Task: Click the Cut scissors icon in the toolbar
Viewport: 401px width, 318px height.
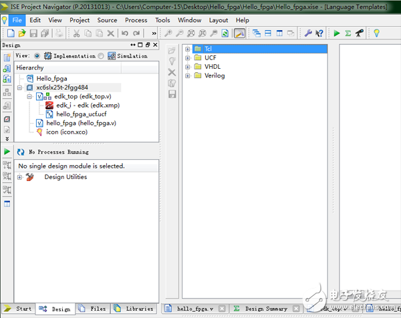Action: (x=77, y=33)
